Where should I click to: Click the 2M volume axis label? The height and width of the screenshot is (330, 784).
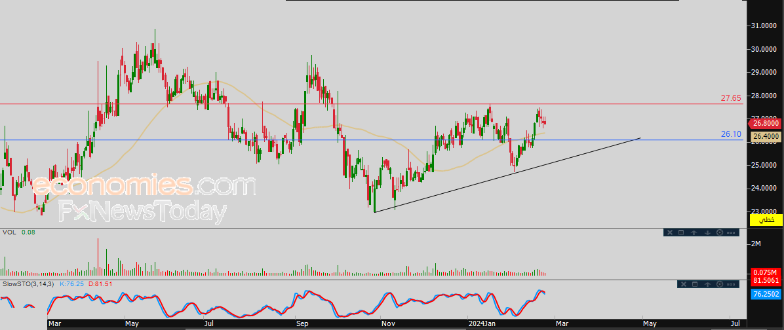tap(756, 244)
